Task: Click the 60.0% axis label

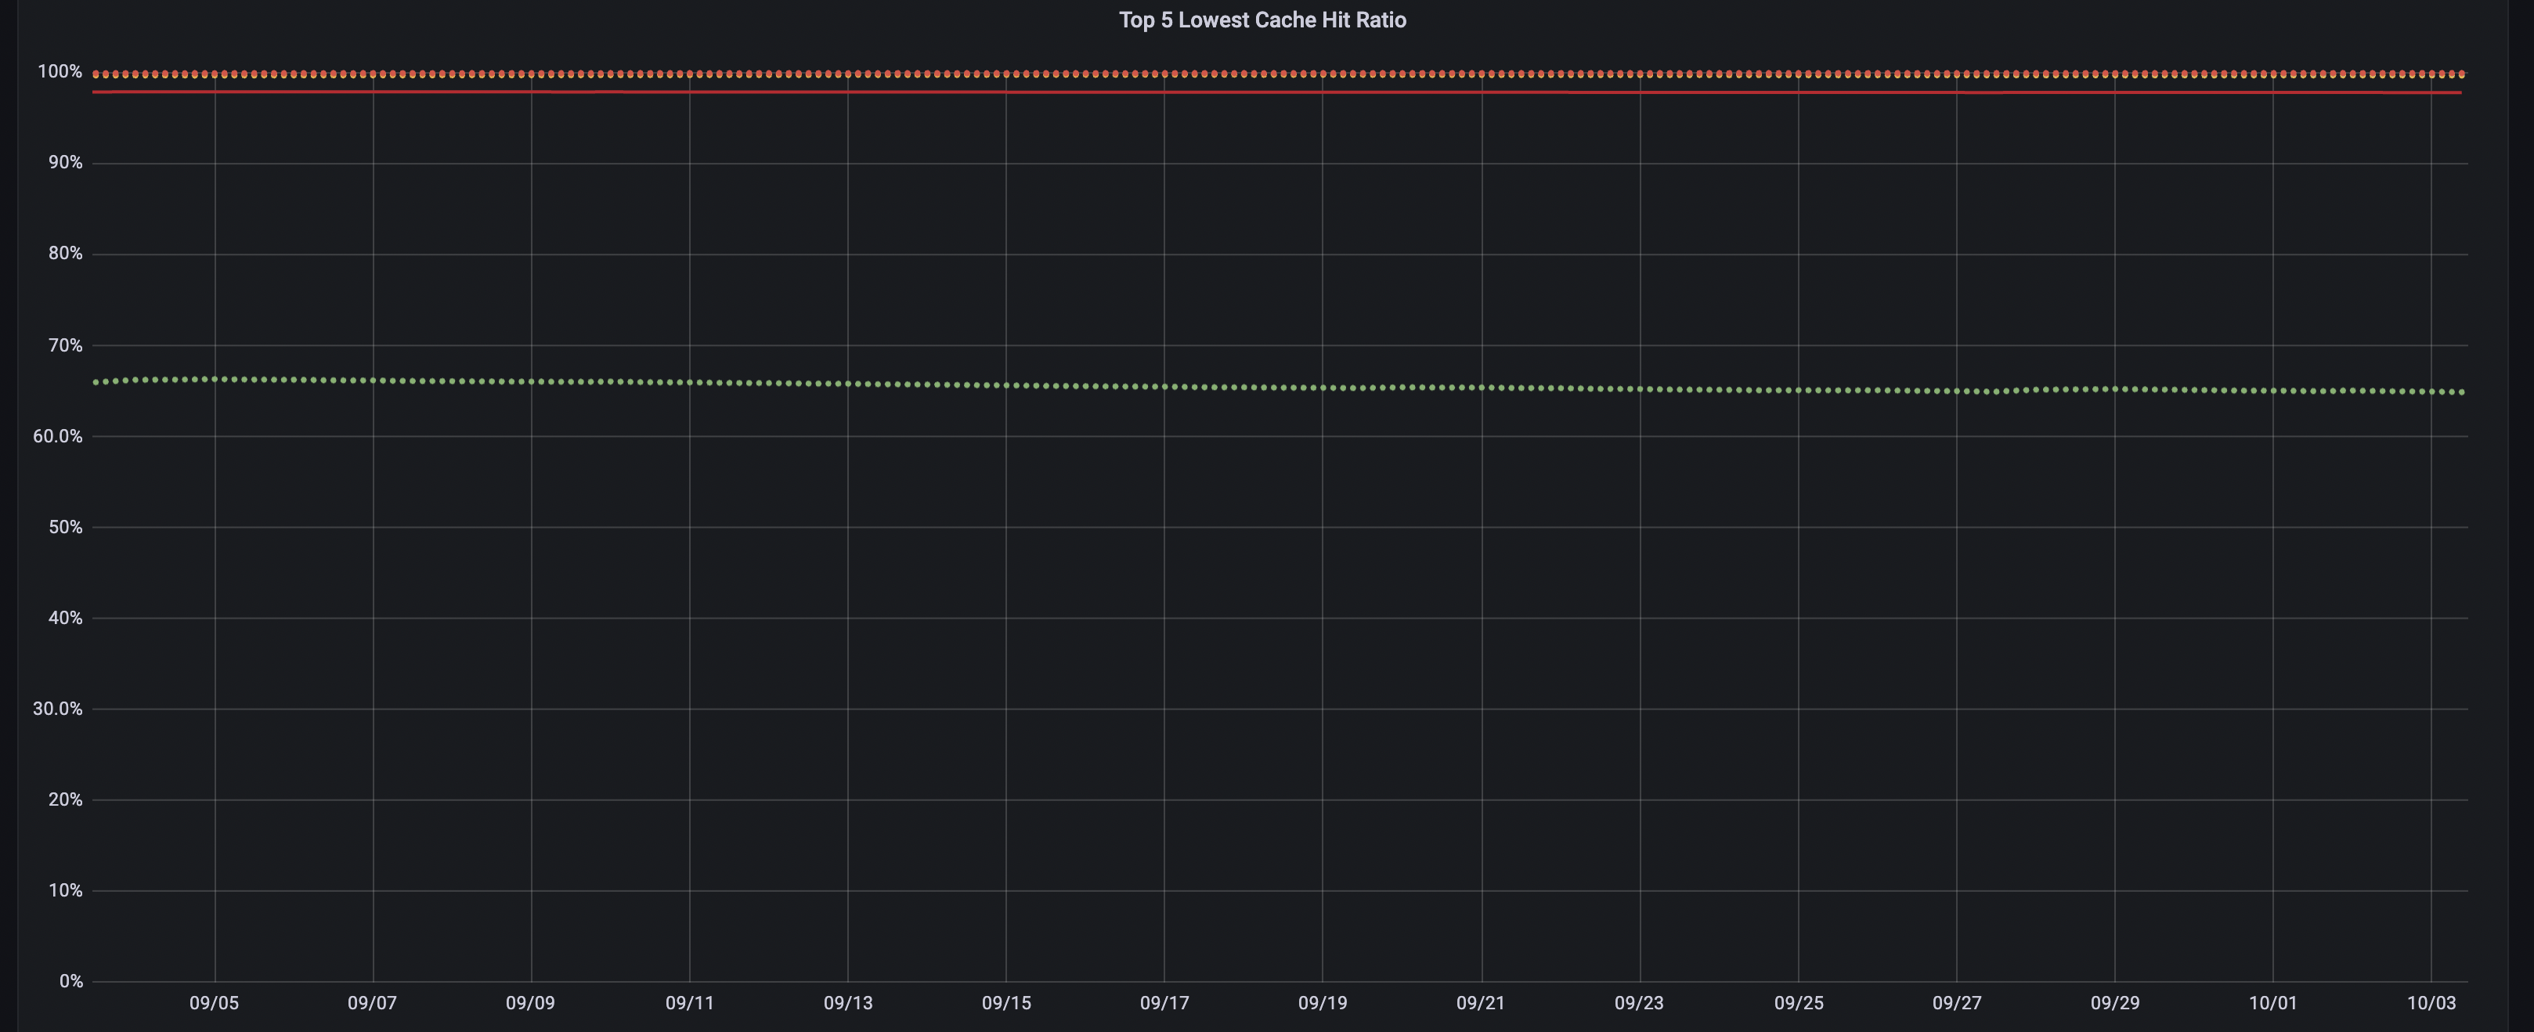Action: [57, 435]
